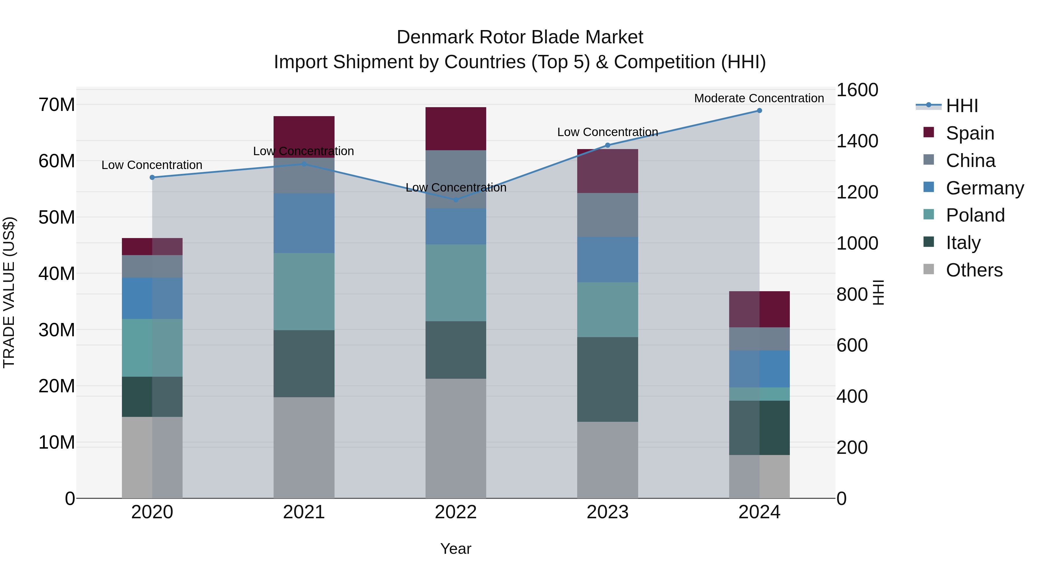Toggle Italy series in legend
Image resolution: width=1040 pixels, height=585 pixels.
click(952, 242)
